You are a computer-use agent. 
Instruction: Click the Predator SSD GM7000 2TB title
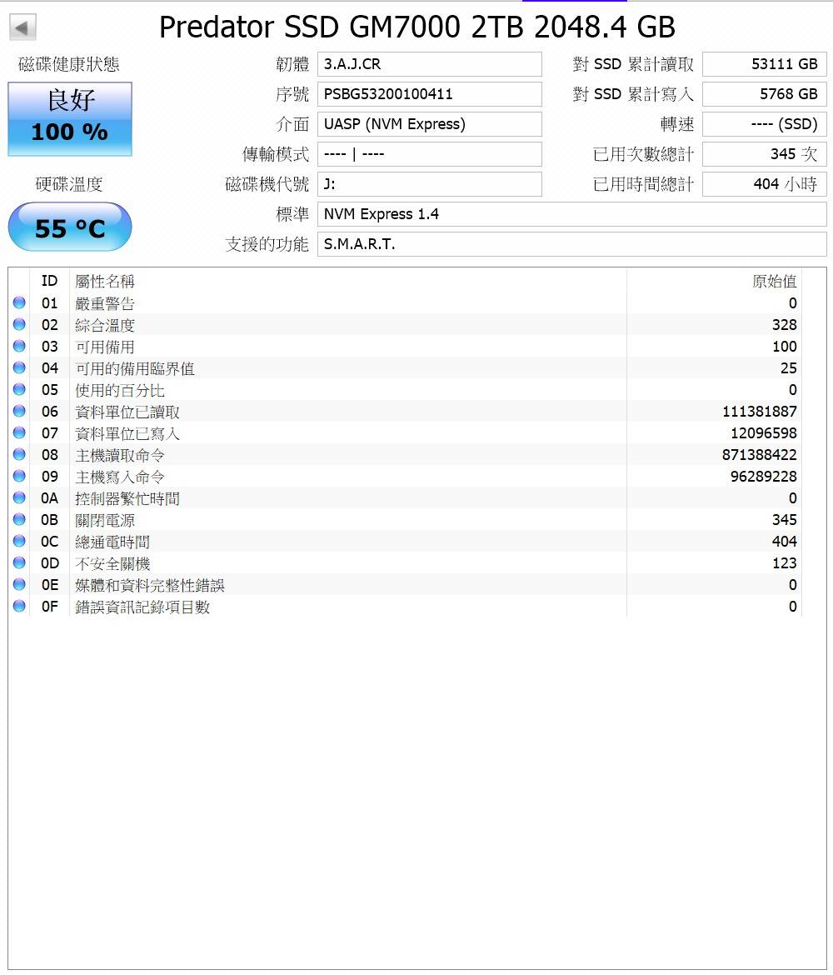tap(416, 27)
